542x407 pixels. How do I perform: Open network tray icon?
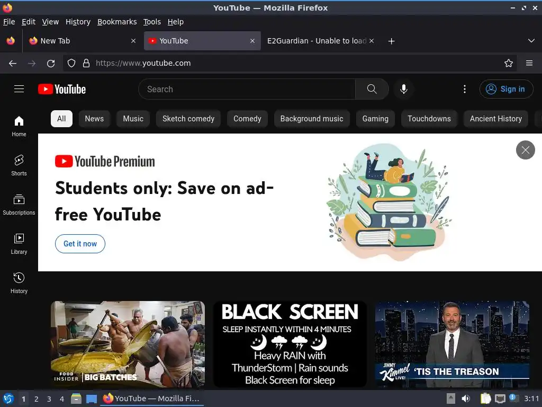[500, 399]
